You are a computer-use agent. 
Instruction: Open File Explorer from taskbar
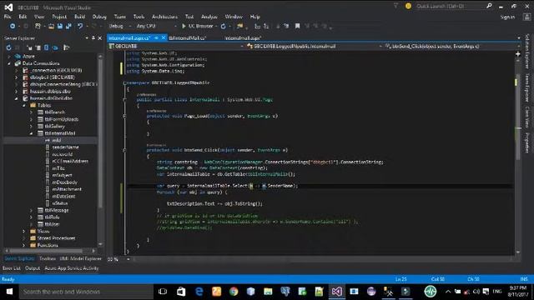click(268, 292)
